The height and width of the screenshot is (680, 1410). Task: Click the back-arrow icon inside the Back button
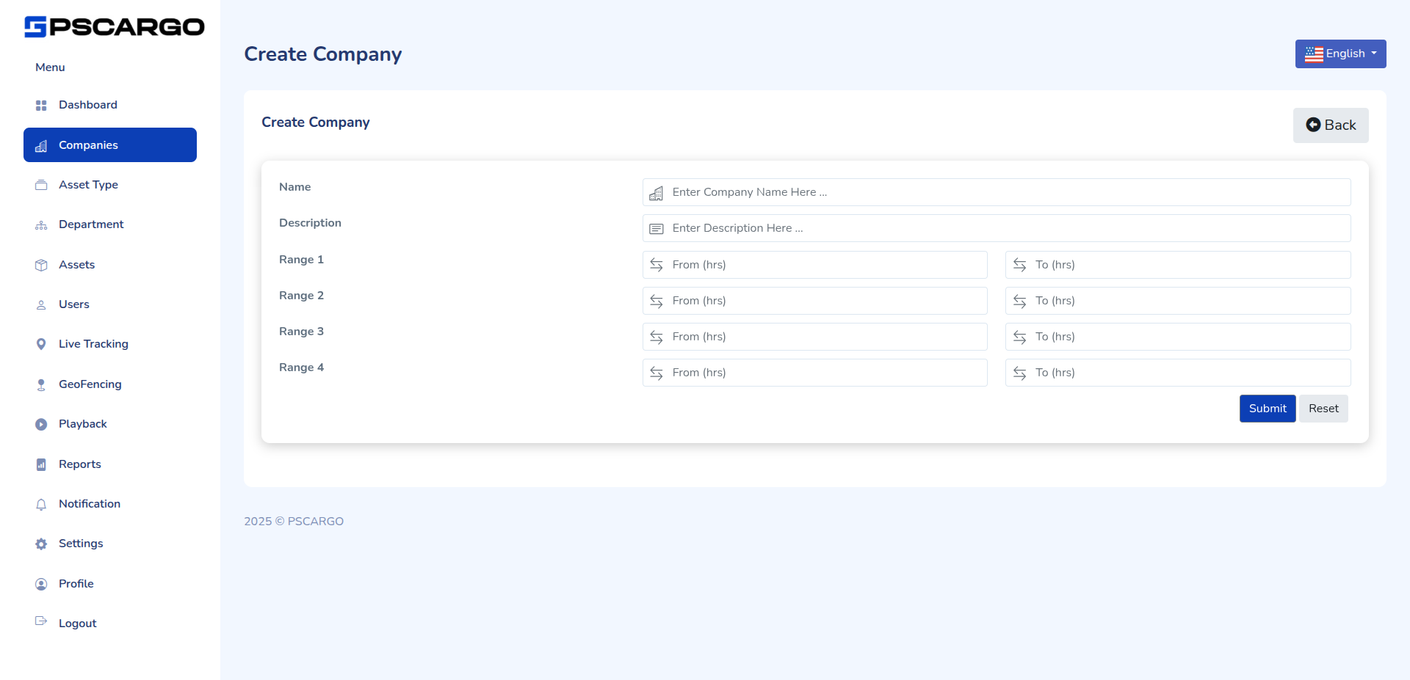pos(1314,124)
